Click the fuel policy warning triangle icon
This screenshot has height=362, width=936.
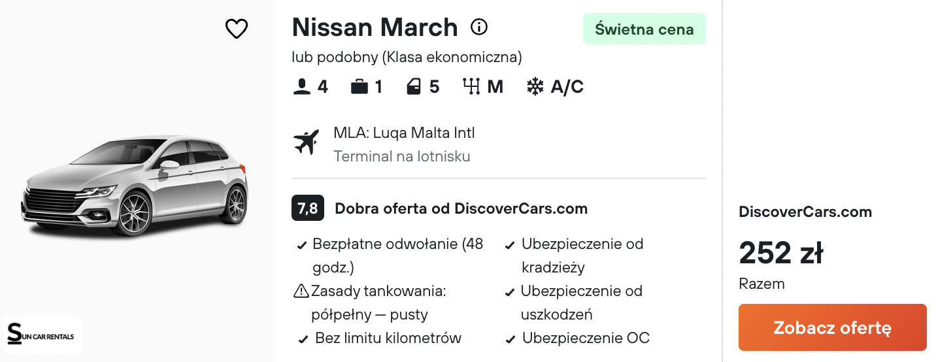pos(301,291)
